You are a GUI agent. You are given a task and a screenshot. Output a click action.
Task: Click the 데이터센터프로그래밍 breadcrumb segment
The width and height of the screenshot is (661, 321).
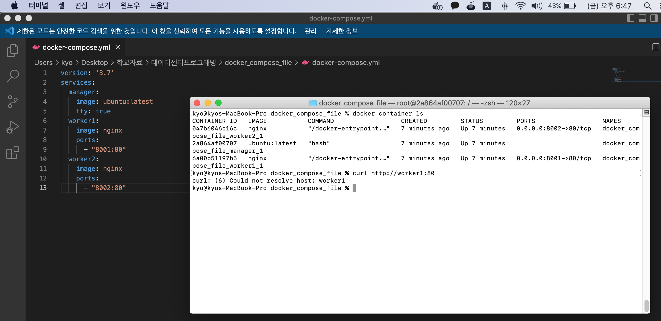click(183, 63)
